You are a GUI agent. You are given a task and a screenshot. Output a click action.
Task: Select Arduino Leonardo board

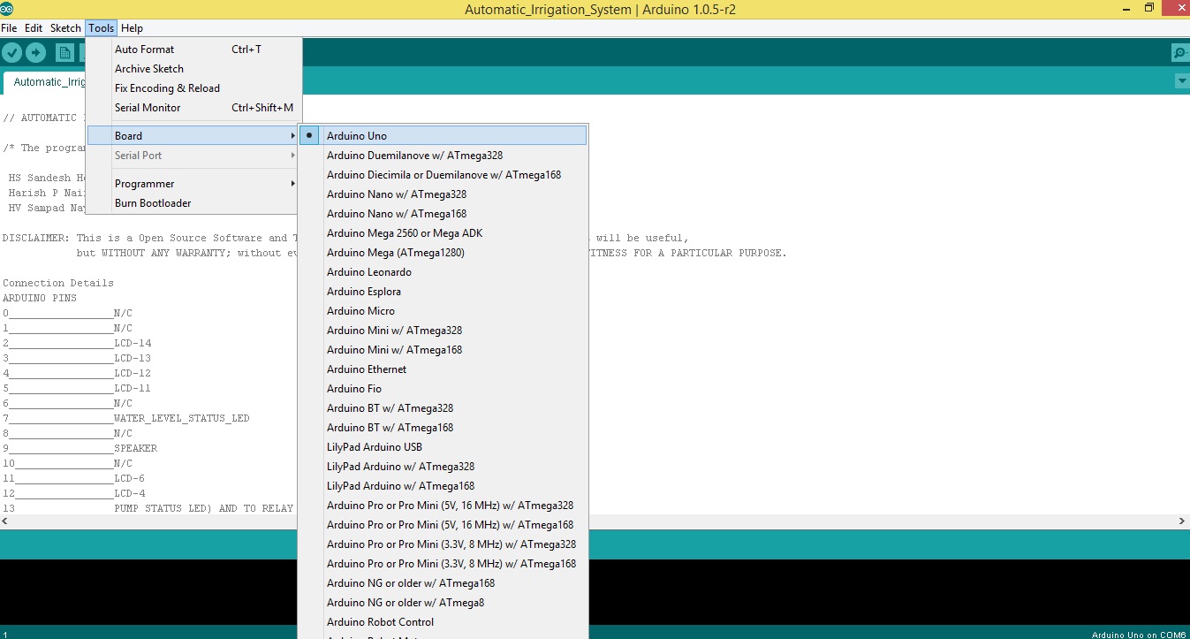tap(443, 272)
